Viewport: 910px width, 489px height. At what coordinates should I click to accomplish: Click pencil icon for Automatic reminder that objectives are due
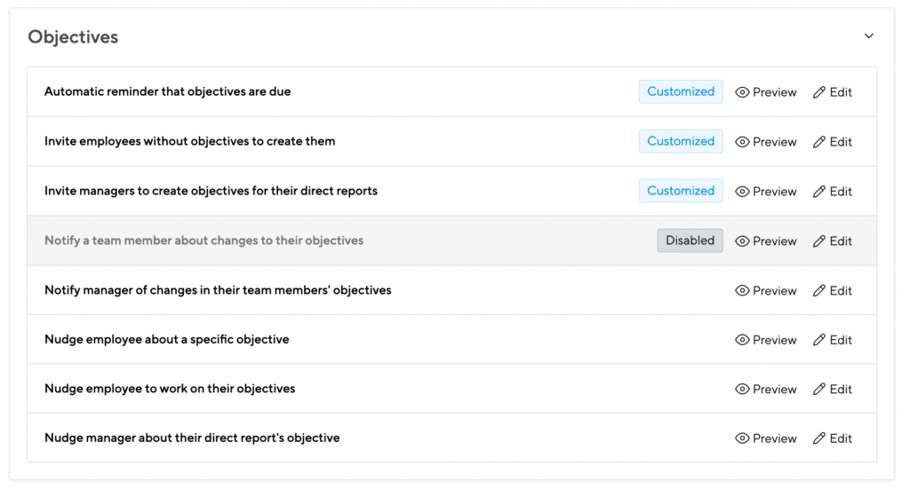[x=818, y=92]
